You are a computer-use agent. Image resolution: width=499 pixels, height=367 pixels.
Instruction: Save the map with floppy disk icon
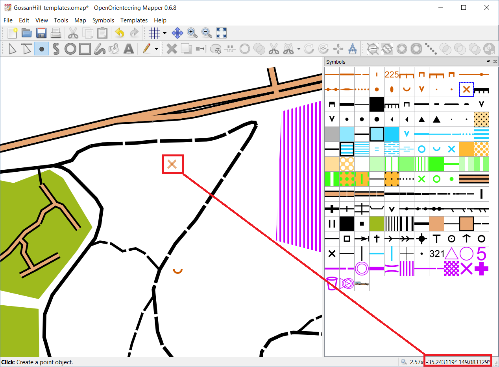click(41, 33)
